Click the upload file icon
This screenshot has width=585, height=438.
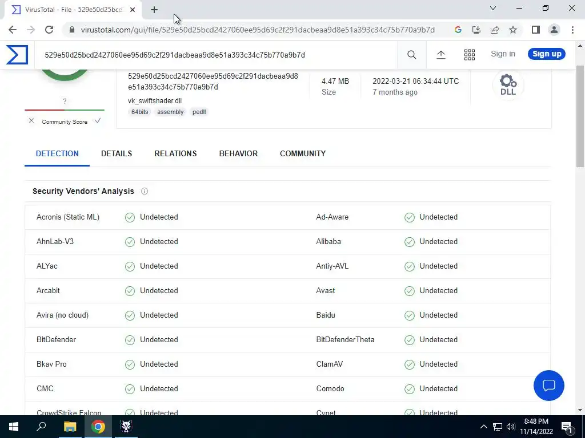[441, 55]
